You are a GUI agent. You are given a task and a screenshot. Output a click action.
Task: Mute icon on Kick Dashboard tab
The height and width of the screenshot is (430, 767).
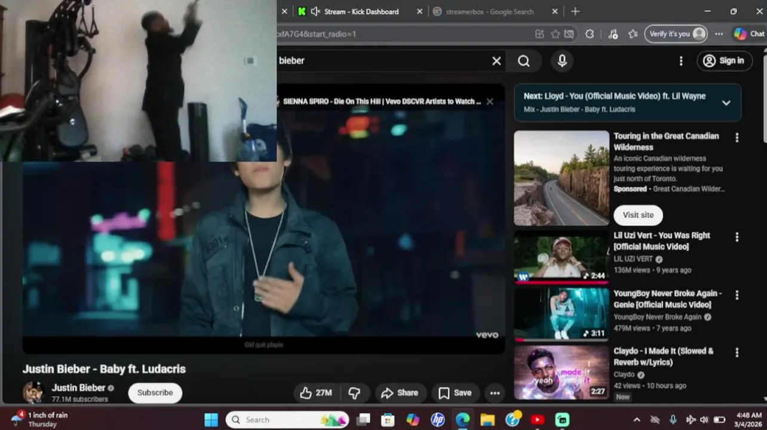(x=315, y=11)
